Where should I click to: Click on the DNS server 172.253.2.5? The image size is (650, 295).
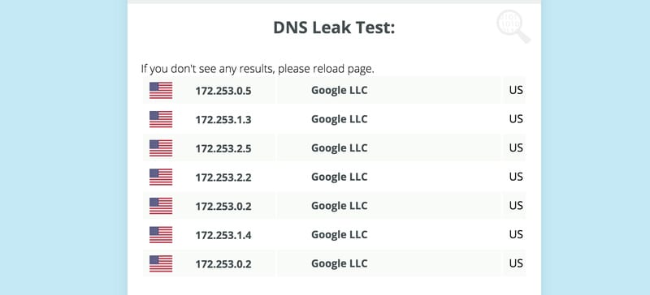tap(223, 148)
